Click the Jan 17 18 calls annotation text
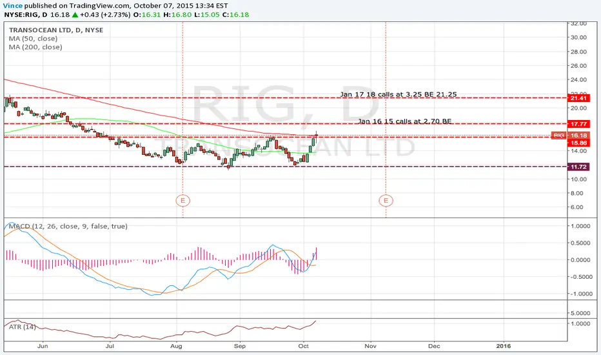Viewport: 601px width, 355px height. pyautogui.click(x=399, y=94)
